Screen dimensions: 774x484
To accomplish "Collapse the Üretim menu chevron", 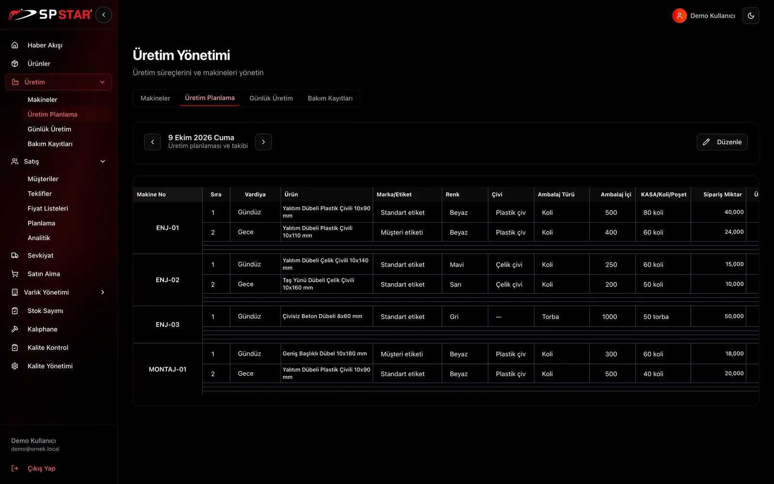I will click(102, 82).
